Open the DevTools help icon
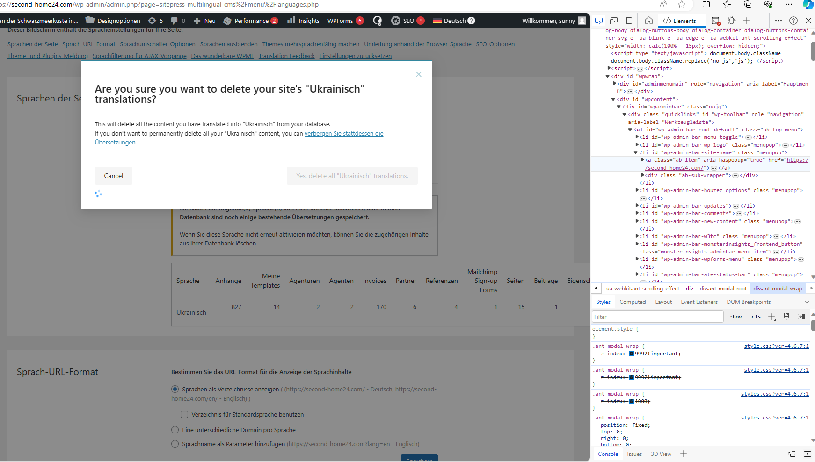Screen dimensions: 815x462 click(793, 21)
